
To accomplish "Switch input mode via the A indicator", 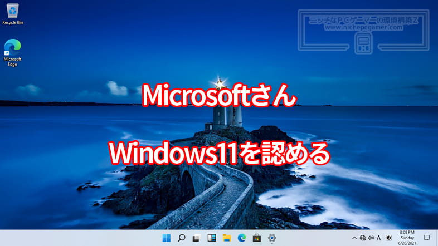I will [x=379, y=238].
